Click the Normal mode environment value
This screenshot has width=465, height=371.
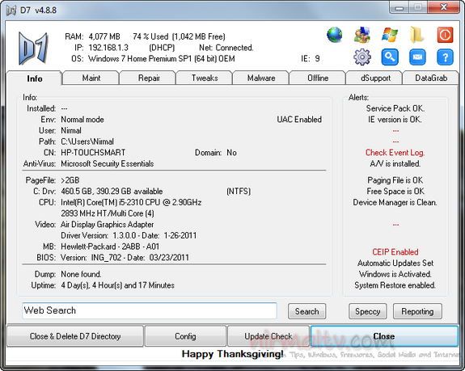tap(82, 120)
